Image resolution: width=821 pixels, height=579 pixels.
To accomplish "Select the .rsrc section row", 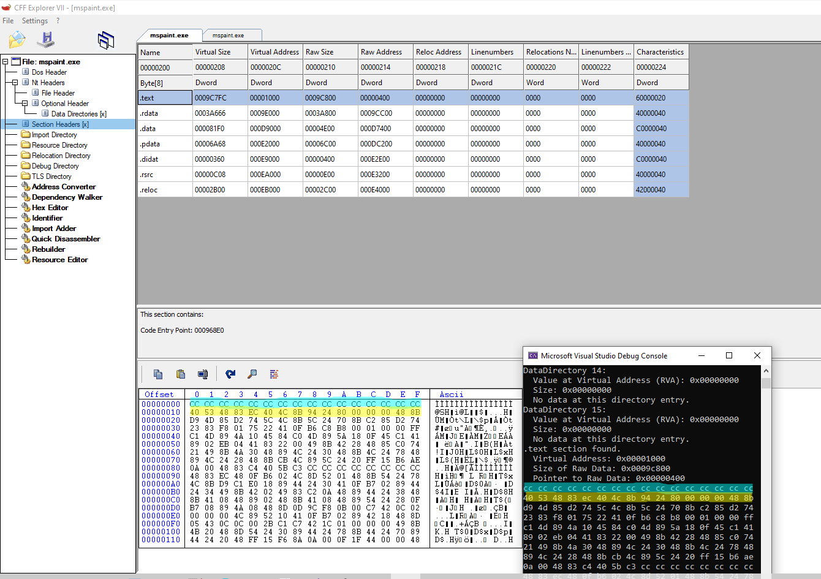I will (414, 174).
